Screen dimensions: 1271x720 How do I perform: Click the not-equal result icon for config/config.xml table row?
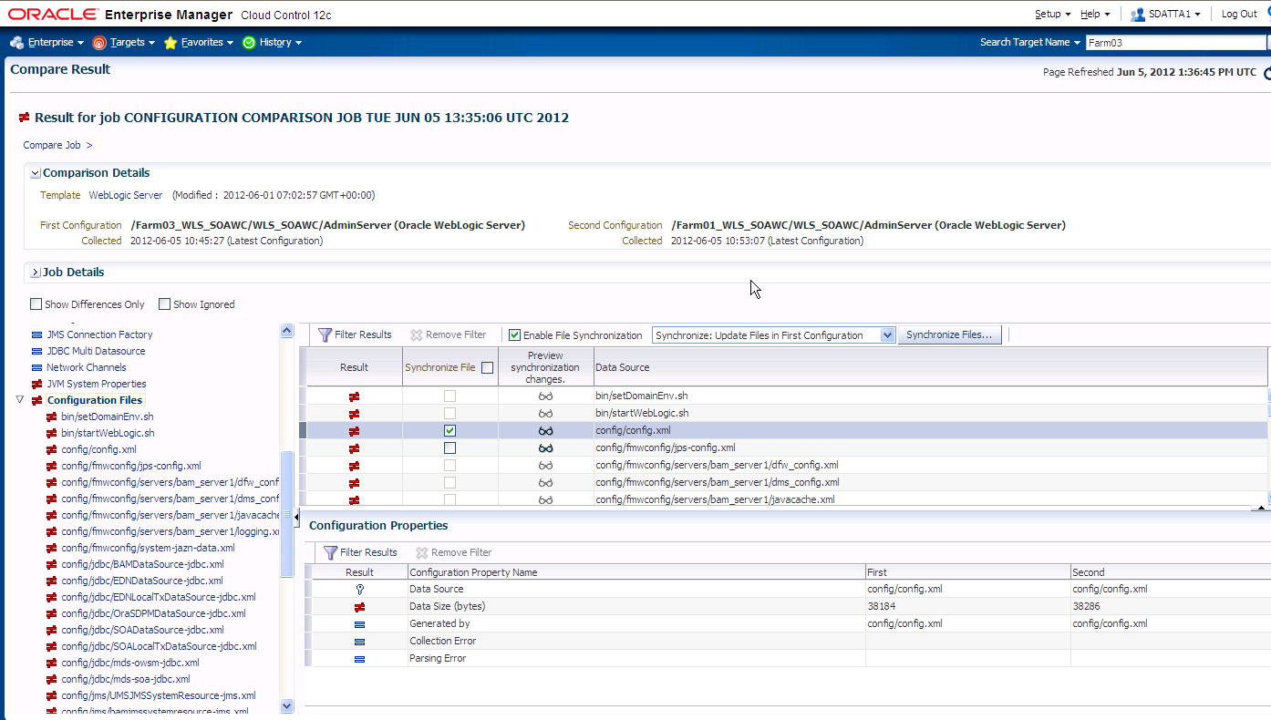pyautogui.click(x=354, y=431)
